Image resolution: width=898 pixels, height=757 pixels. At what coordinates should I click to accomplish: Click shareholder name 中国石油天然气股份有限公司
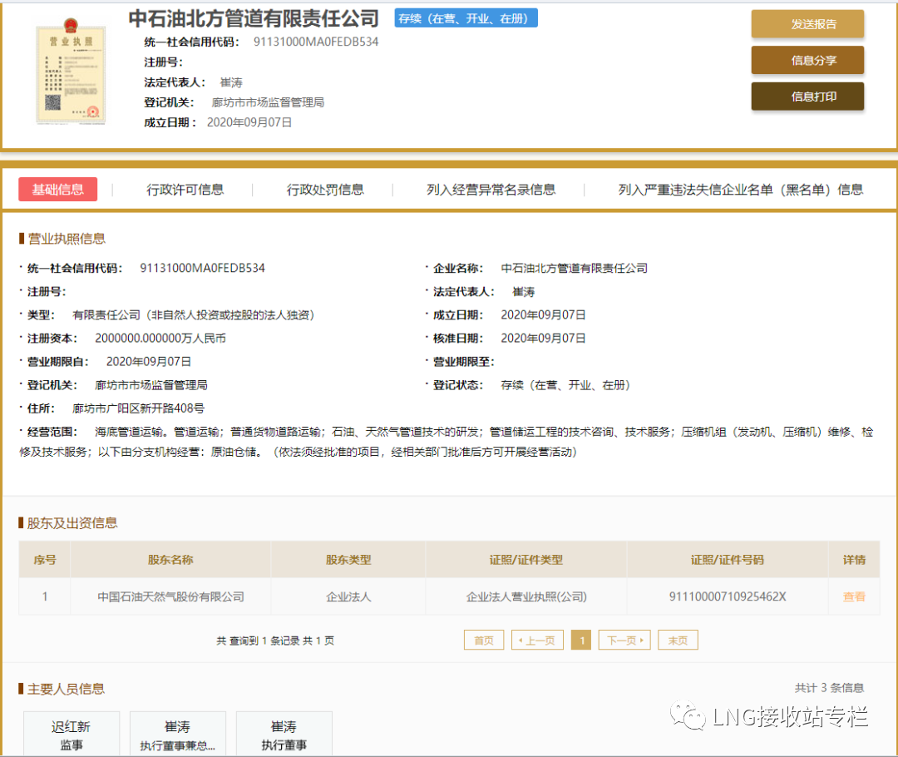click(170, 596)
